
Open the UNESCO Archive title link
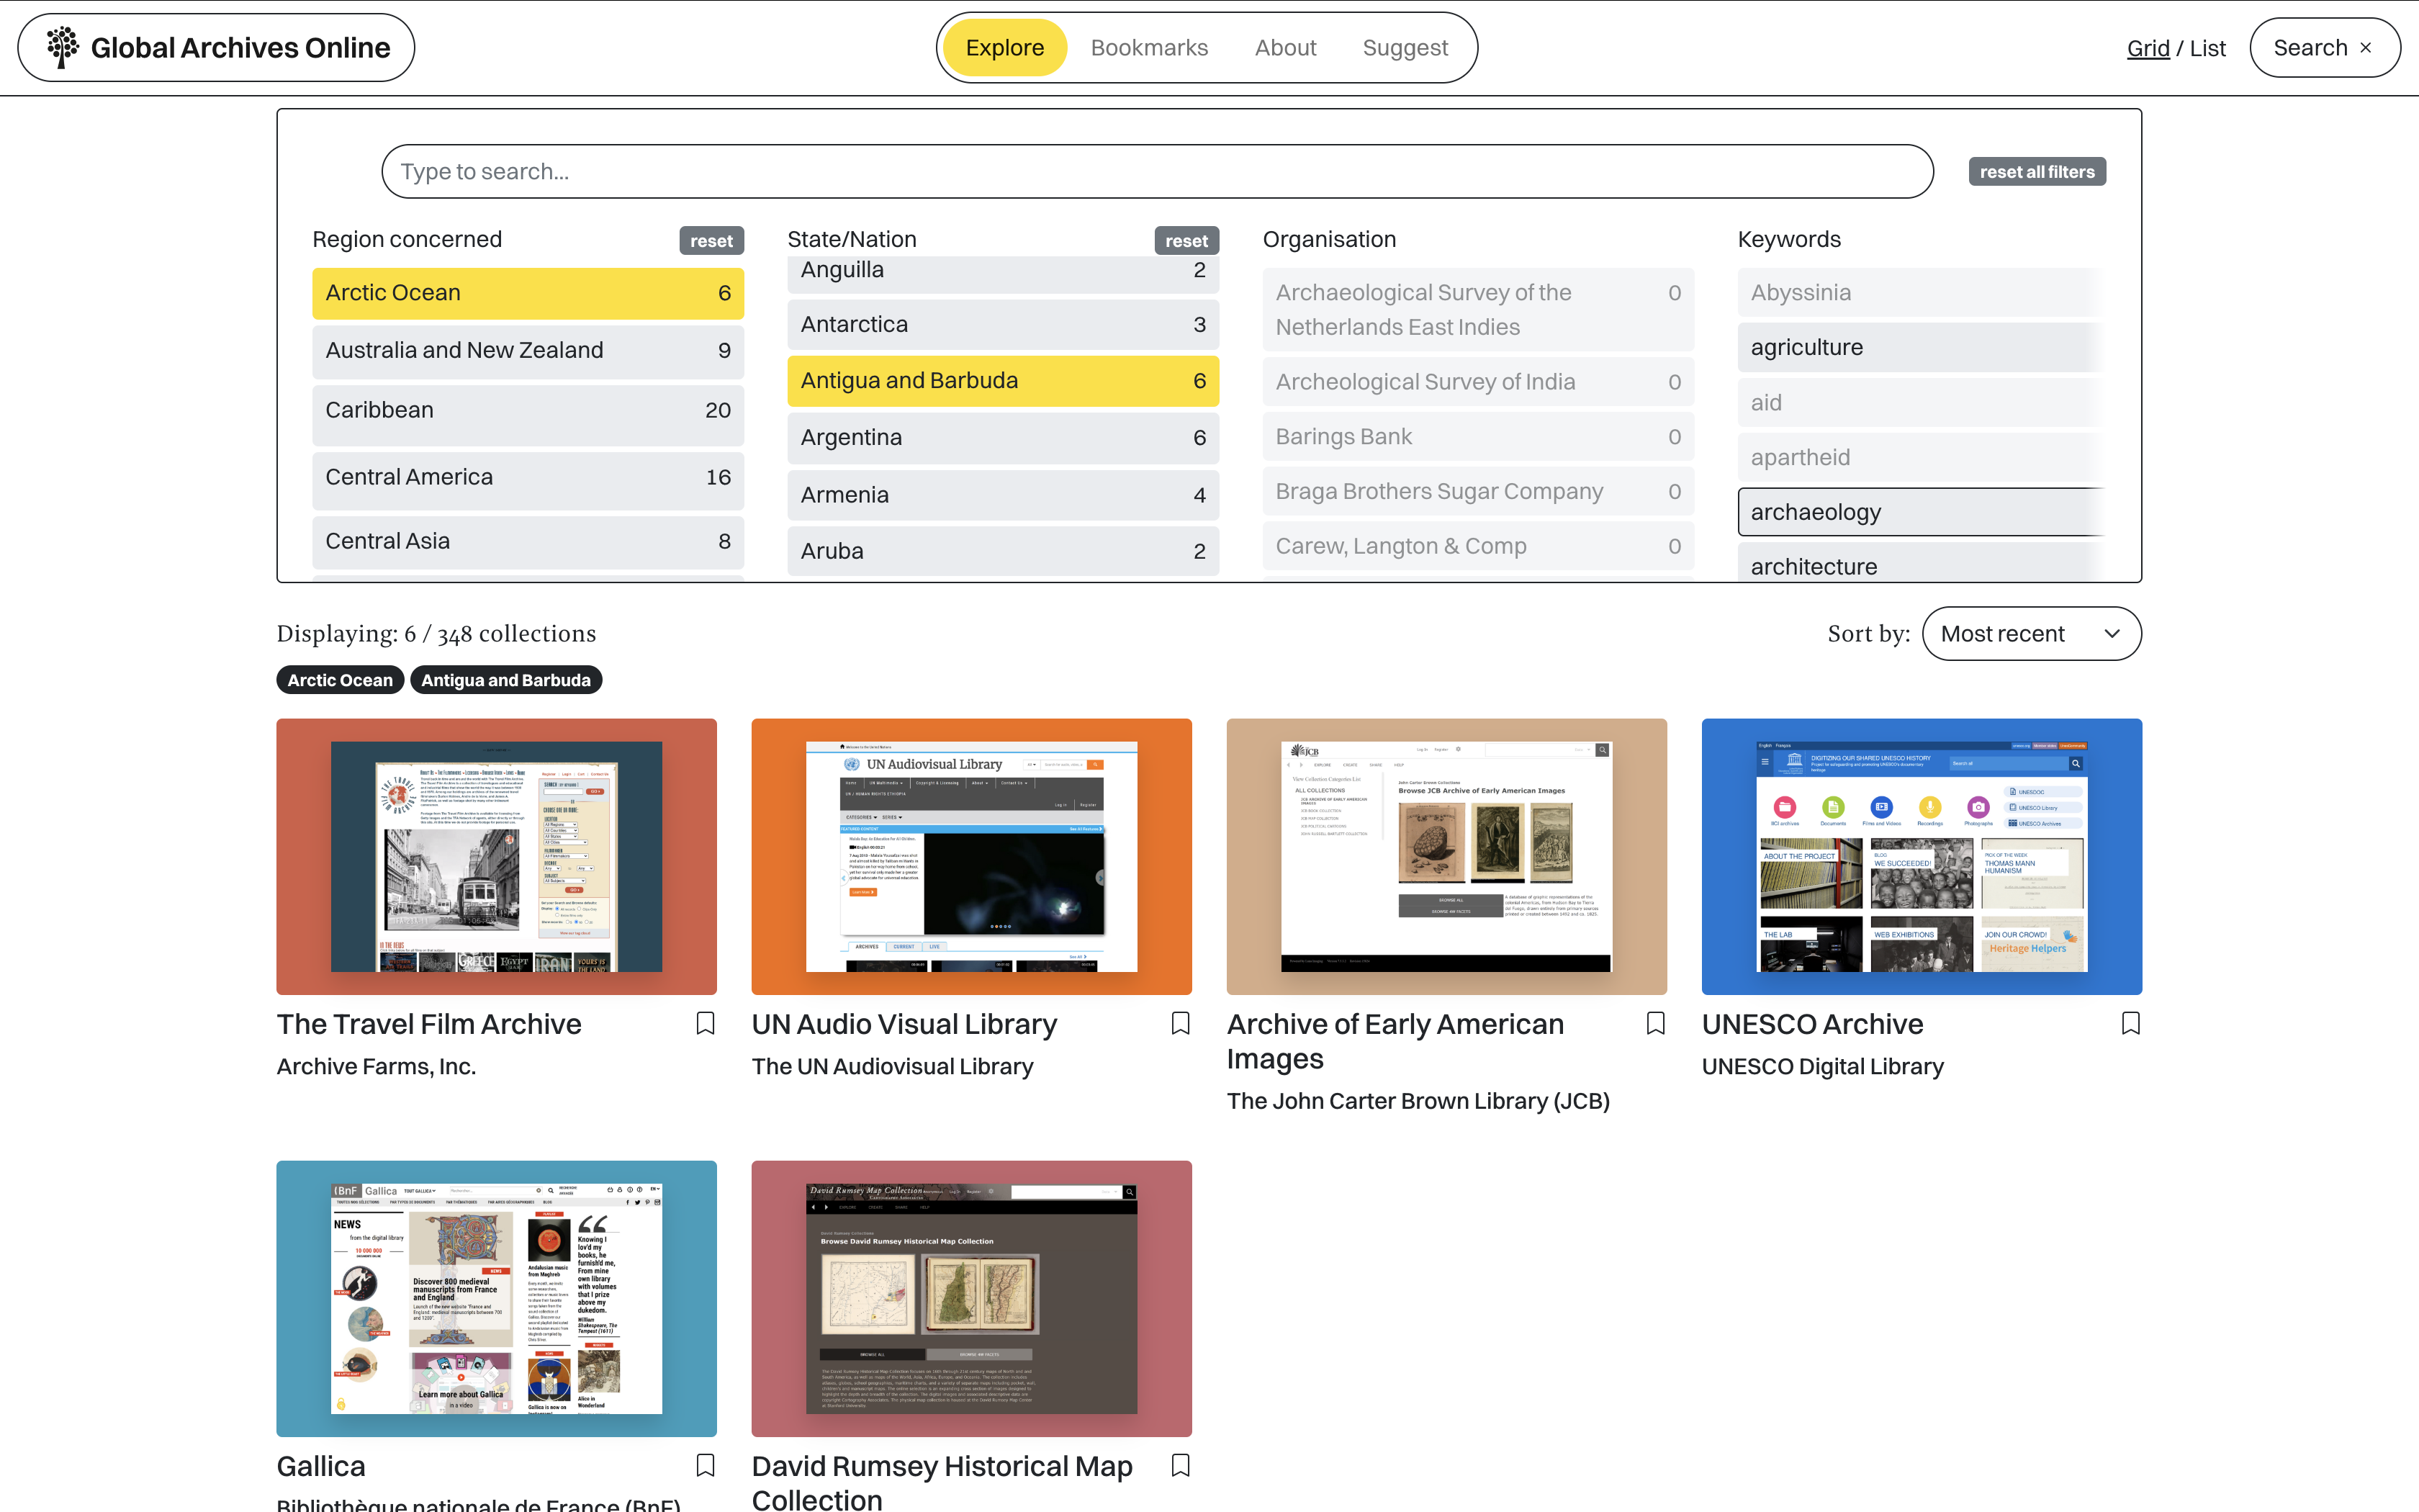click(1812, 1024)
